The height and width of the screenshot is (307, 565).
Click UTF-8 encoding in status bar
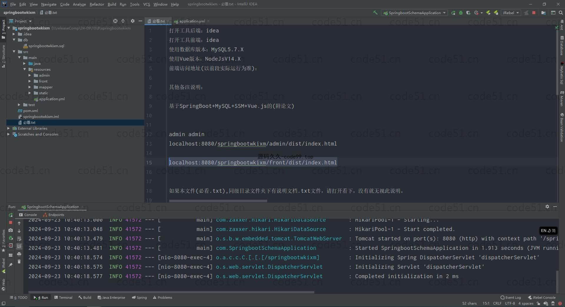click(x=510, y=303)
